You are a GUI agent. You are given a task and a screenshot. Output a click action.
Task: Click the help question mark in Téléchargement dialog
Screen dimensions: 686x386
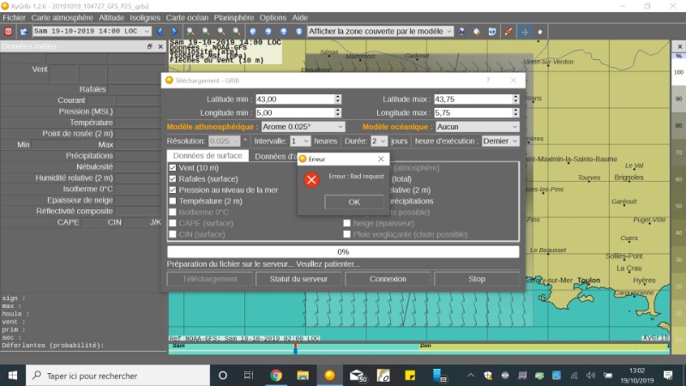(488, 81)
